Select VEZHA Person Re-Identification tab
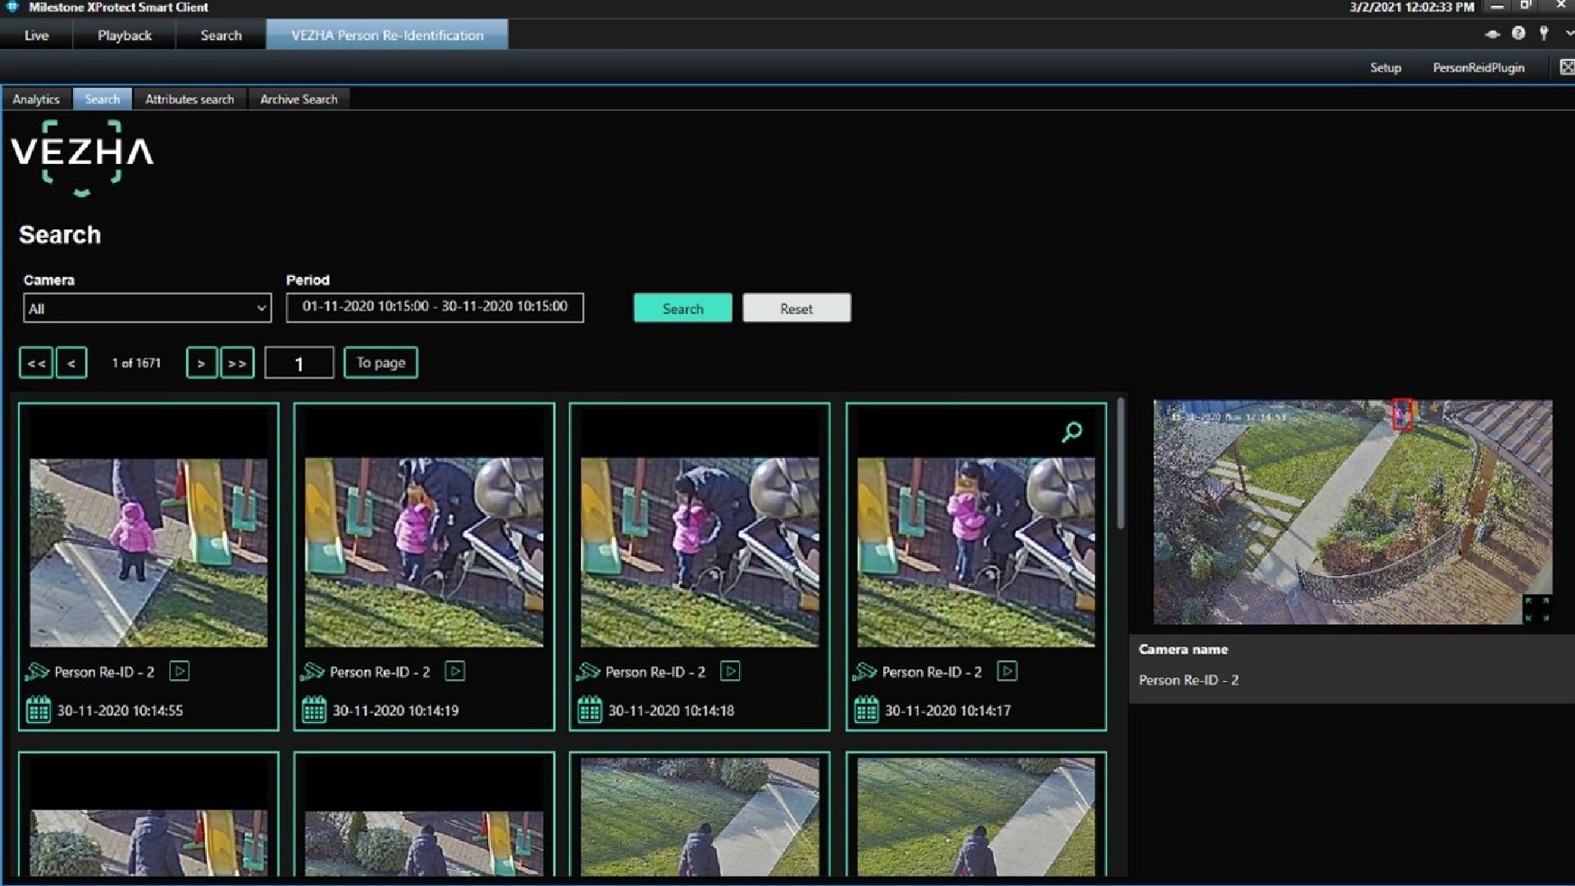The image size is (1575, 886). [x=387, y=35]
